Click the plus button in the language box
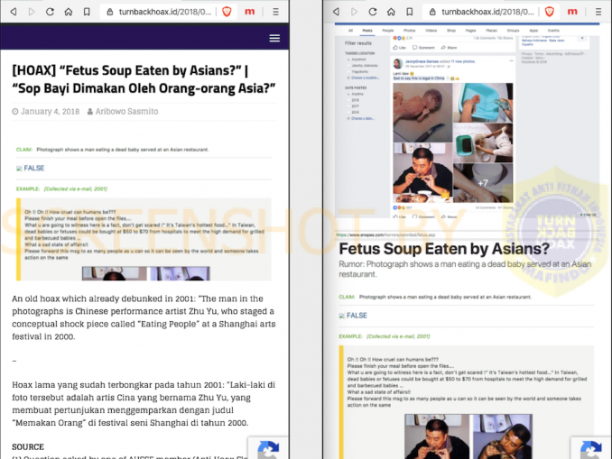The image size is (612, 459). (x=582, y=38)
